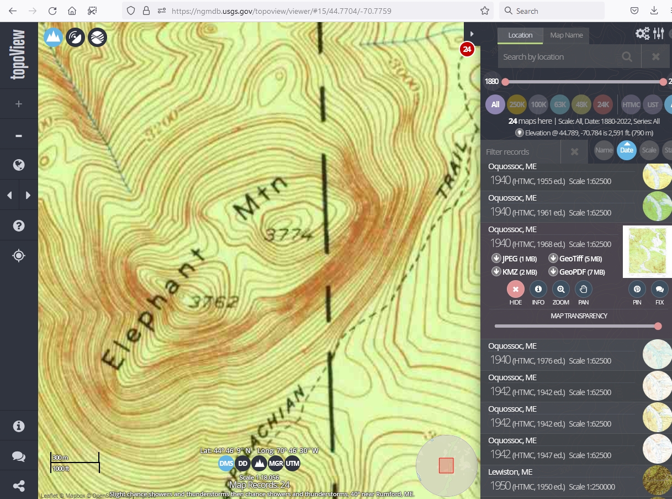Collapse the right side panel arrow

click(472, 34)
